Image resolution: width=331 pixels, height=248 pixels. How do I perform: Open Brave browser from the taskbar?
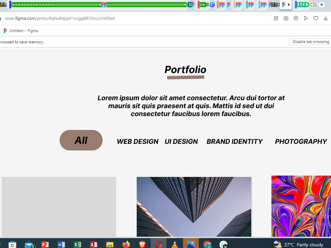(x=142, y=245)
